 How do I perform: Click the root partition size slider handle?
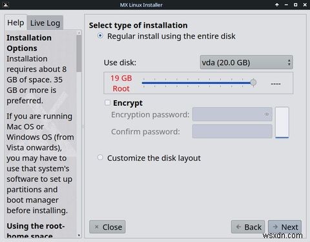[x=253, y=83]
